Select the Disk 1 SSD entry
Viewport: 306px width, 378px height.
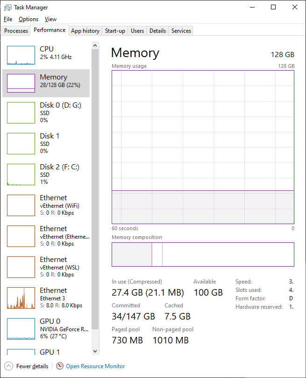47,143
